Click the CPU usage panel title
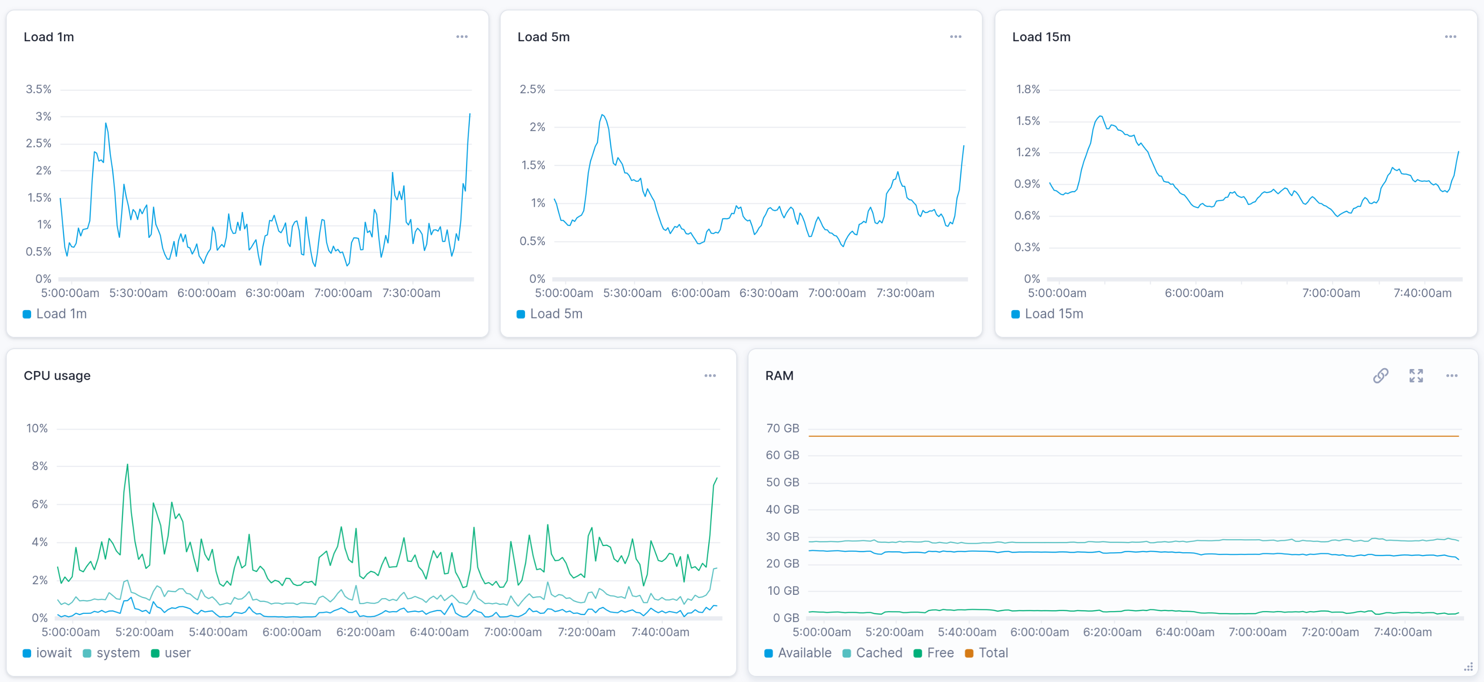This screenshot has height=682, width=1484. [57, 376]
